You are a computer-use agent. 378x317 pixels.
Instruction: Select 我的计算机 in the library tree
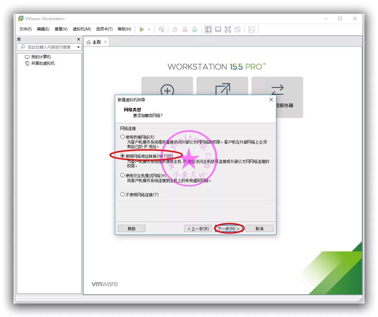[41, 57]
